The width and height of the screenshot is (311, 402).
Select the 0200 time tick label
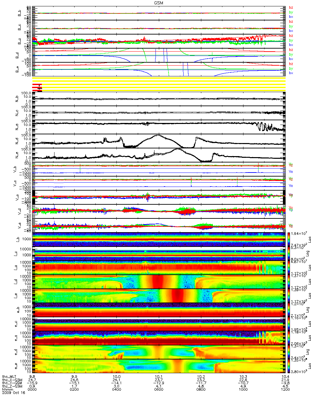pyautogui.click(x=75, y=390)
